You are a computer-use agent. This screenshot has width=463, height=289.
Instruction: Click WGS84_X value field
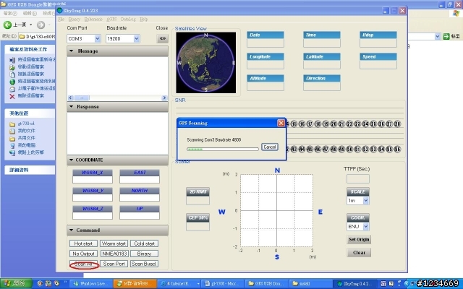[93, 180]
